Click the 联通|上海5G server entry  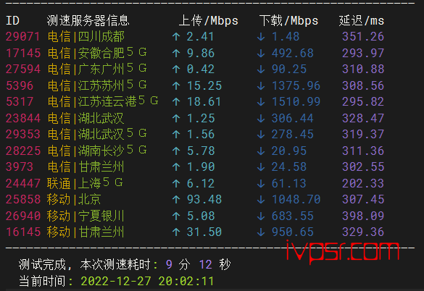(x=85, y=183)
